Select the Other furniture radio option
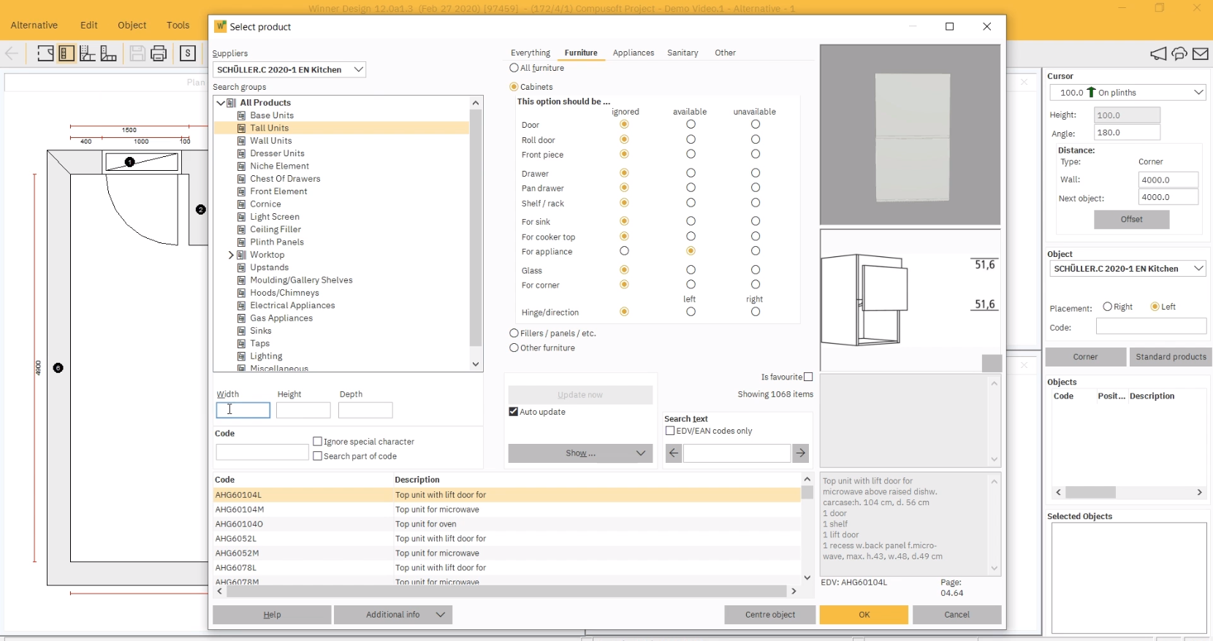The height and width of the screenshot is (641, 1213). (x=514, y=348)
